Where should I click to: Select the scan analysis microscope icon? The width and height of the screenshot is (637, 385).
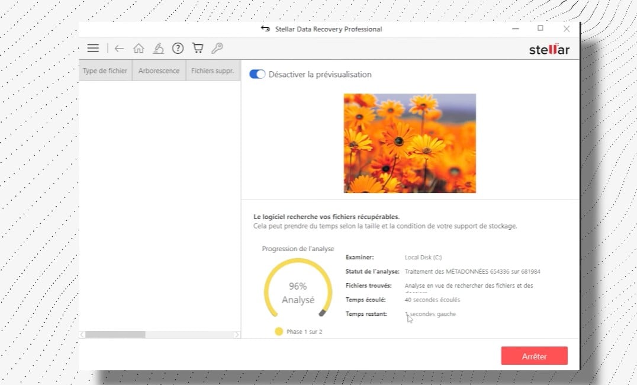(x=158, y=48)
